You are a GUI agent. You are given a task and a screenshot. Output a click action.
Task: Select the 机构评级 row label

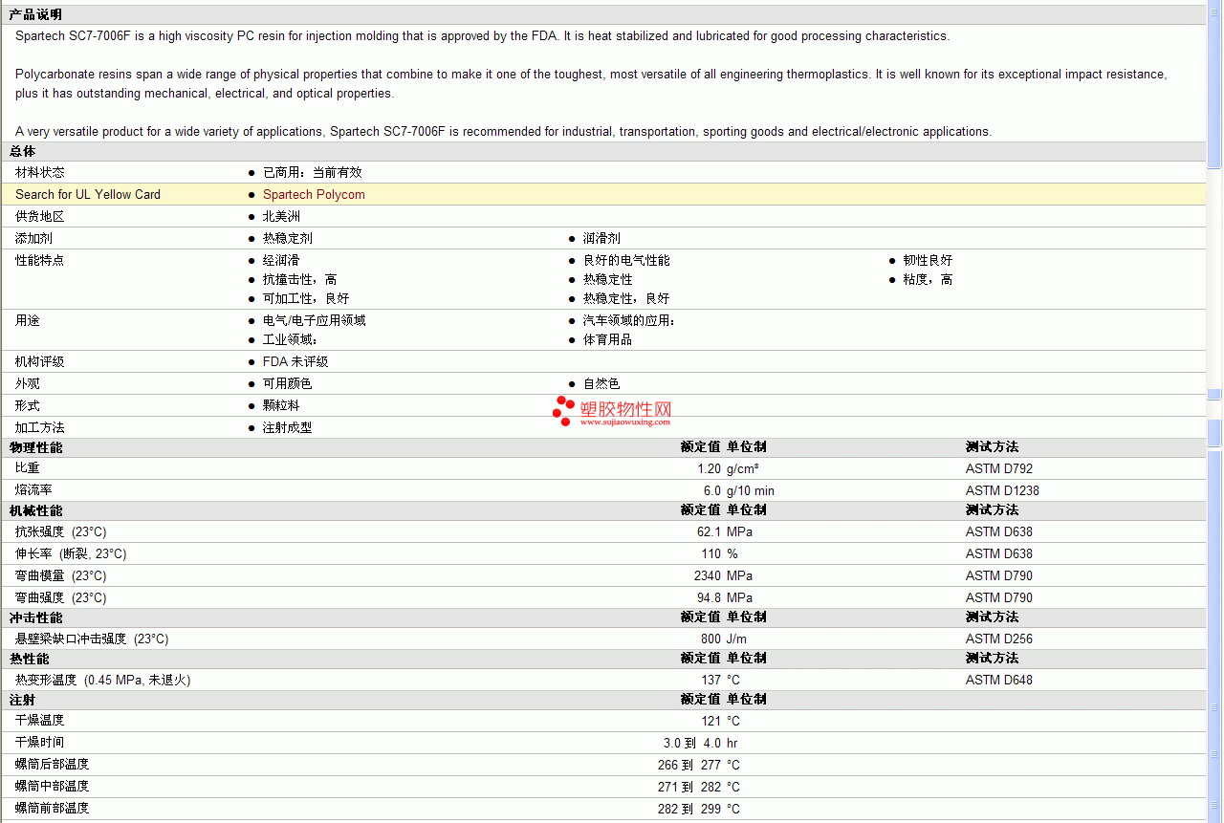(40, 361)
